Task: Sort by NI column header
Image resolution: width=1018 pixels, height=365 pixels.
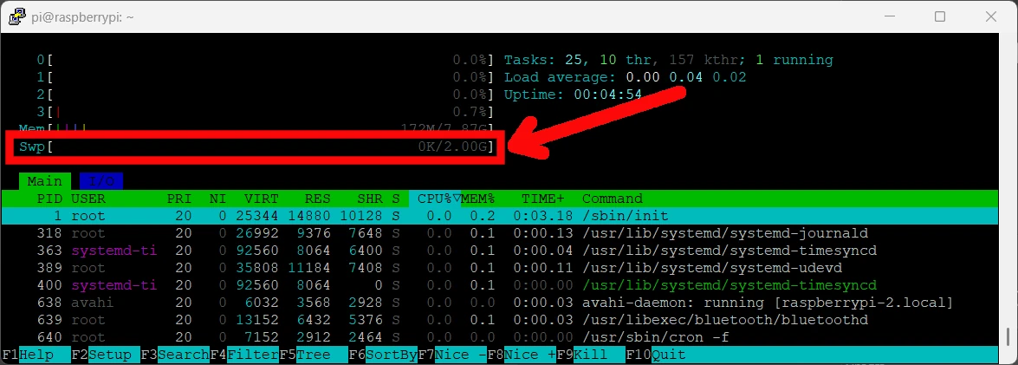Action: pyautogui.click(x=218, y=199)
